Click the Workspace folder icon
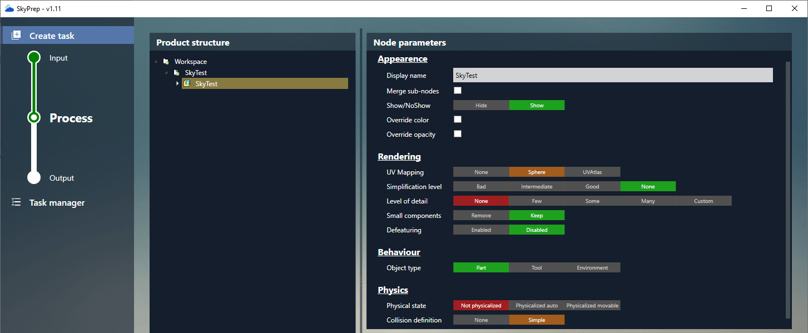Image resolution: width=808 pixels, height=333 pixels. click(166, 61)
